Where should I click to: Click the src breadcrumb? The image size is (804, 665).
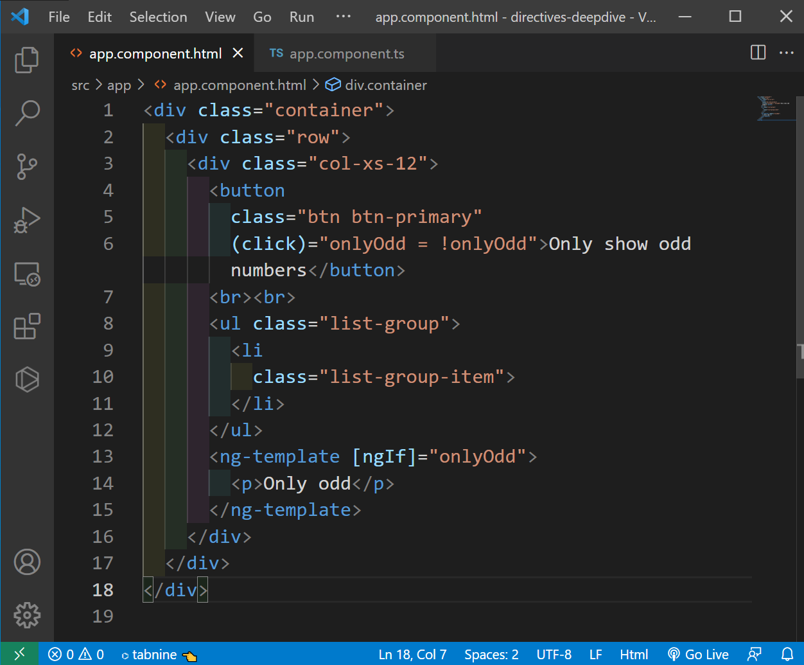click(x=80, y=85)
